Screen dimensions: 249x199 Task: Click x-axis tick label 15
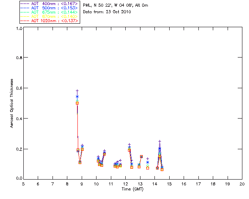click(x=169, y=184)
